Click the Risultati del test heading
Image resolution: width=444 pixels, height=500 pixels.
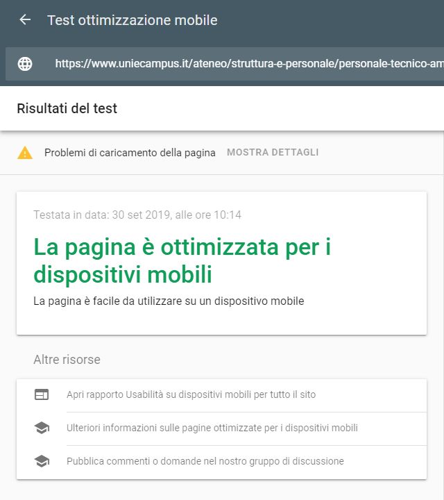(67, 108)
